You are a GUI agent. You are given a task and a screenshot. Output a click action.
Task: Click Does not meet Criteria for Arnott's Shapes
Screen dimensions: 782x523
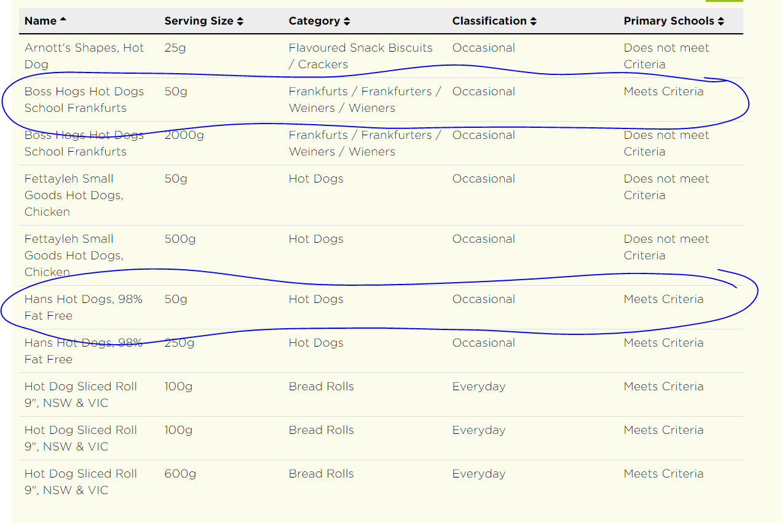[666, 56]
